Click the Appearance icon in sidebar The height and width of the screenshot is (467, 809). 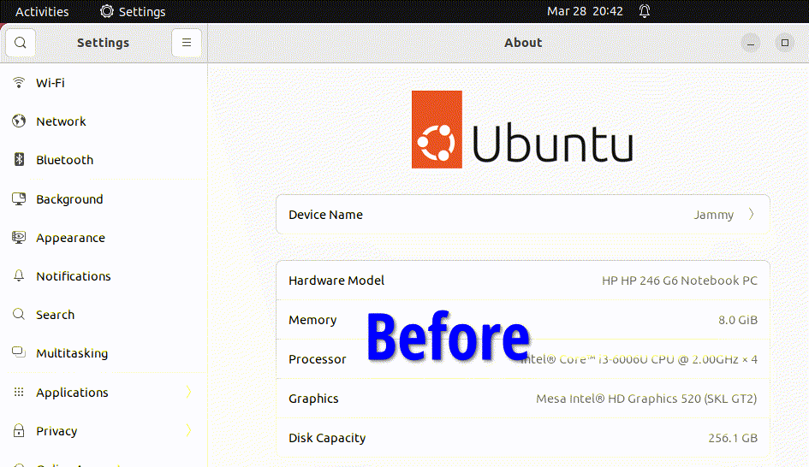[x=19, y=238]
